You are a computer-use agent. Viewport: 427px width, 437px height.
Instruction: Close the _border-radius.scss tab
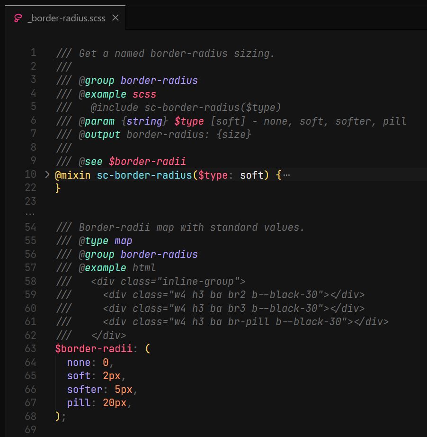(116, 18)
